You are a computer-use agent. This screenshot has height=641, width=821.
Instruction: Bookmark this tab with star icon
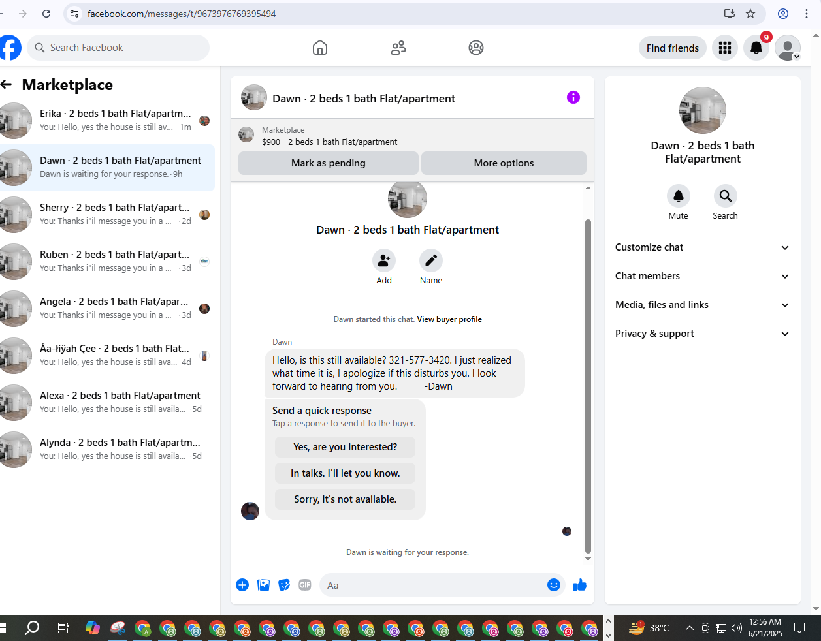pyautogui.click(x=750, y=14)
